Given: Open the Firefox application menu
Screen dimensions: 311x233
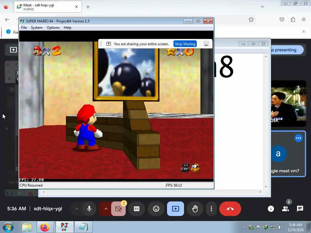Looking at the screenshot, I should coord(303,19).
